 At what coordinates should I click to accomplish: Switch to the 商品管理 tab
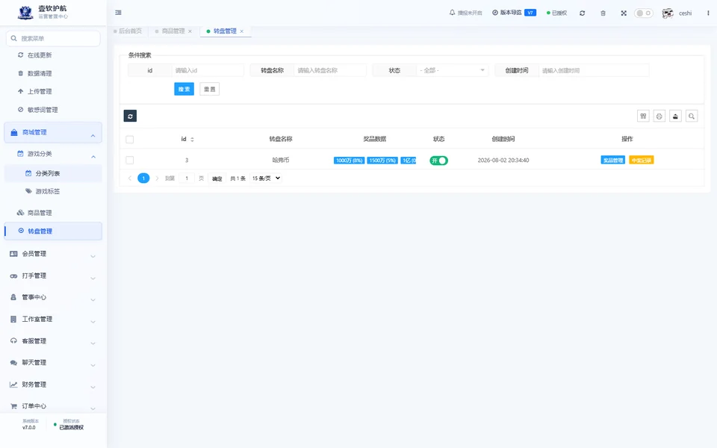pos(173,31)
